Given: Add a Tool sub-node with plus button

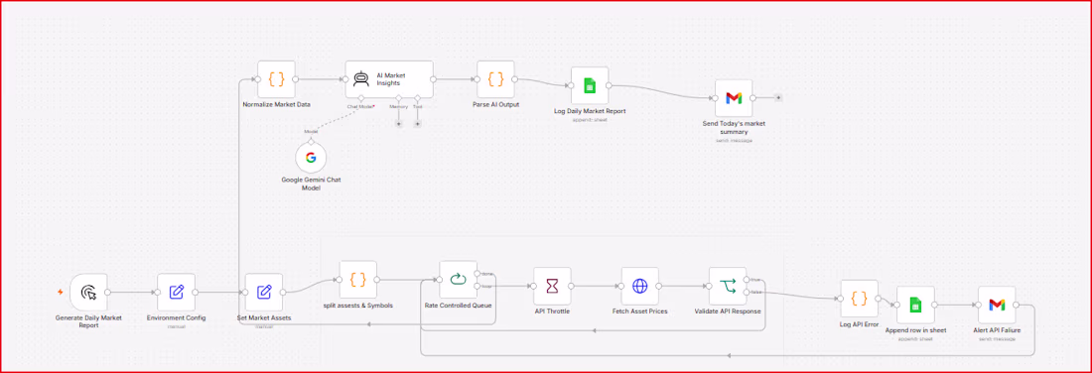Looking at the screenshot, I should 417,124.
